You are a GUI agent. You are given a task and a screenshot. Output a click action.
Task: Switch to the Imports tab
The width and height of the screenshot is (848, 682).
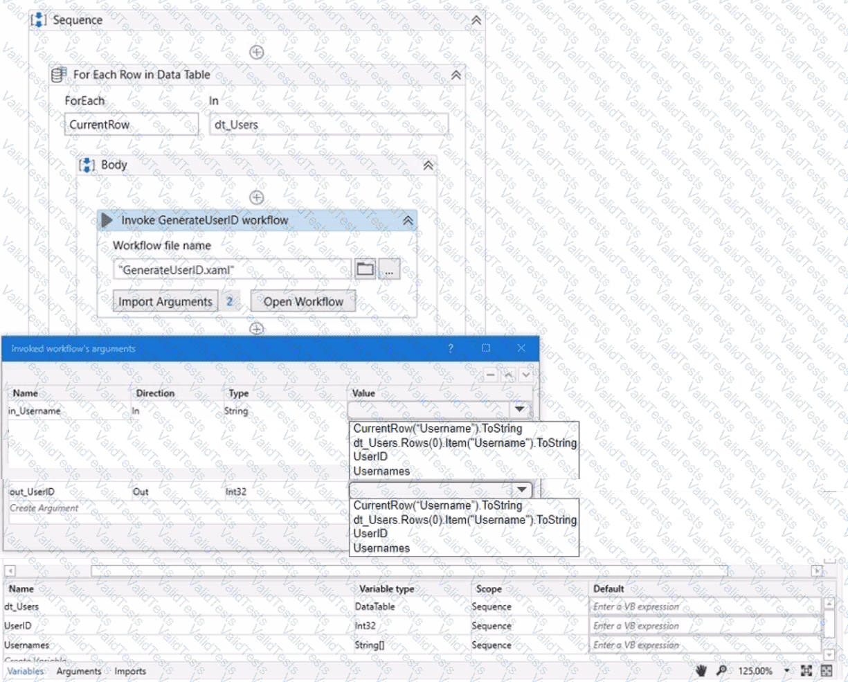(130, 671)
